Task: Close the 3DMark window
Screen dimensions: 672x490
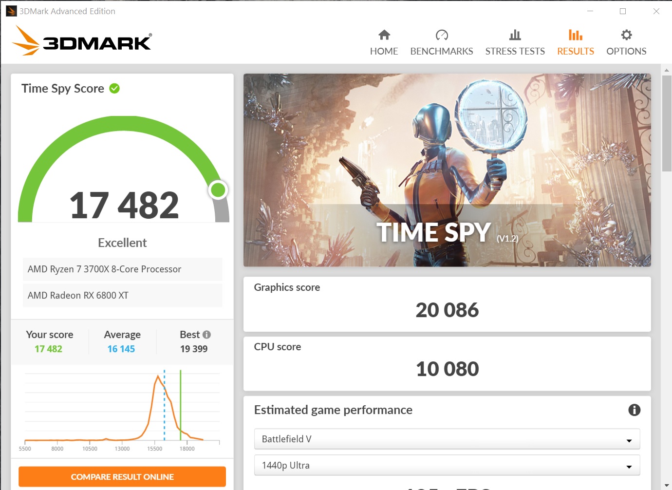Action: tap(656, 11)
